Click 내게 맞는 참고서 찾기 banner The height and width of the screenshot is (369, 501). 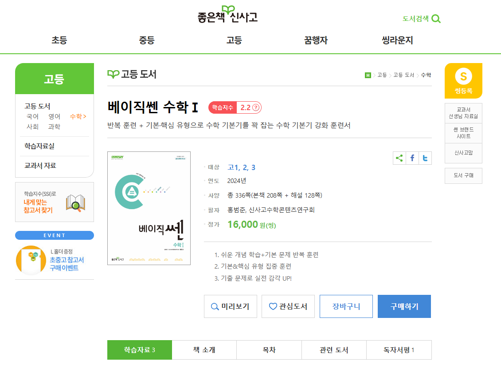pos(55,202)
